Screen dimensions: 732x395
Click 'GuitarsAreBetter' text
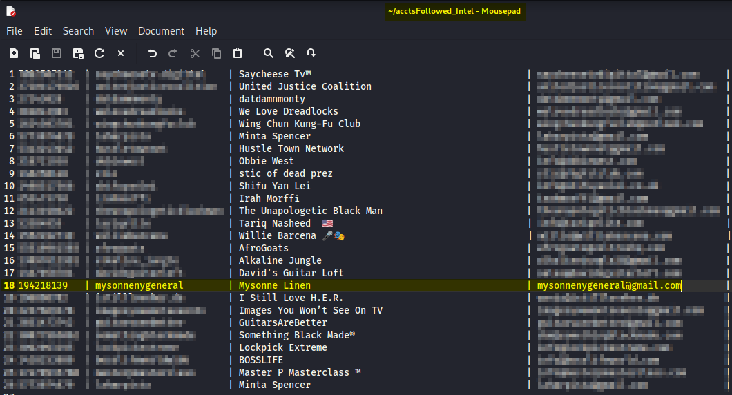[x=283, y=322]
